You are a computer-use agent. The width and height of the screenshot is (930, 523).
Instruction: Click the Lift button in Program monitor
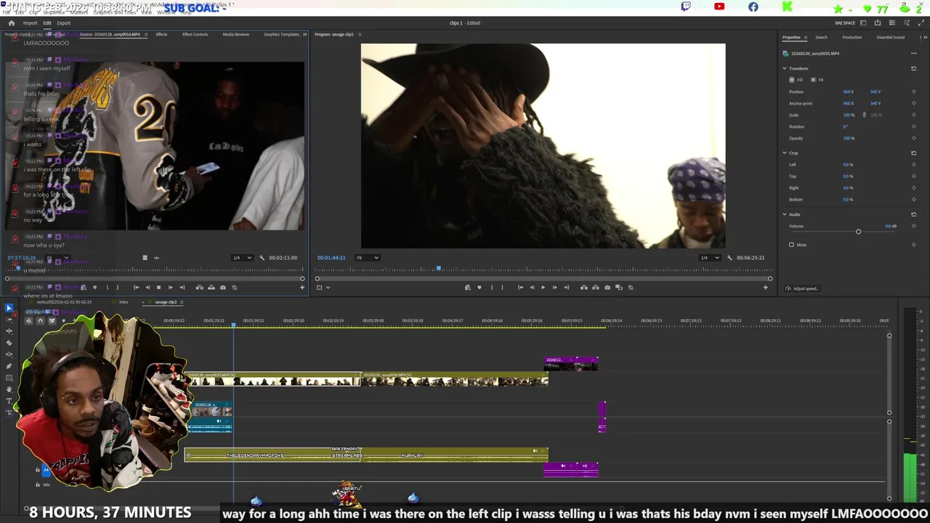click(x=583, y=287)
